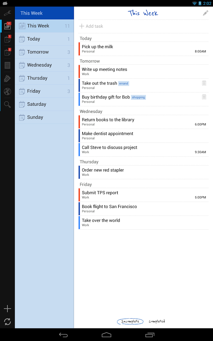This screenshot has width=213, height=341.
Task: Open the tomorrow calendar icon with badge 3
Action: [x=8, y=52]
